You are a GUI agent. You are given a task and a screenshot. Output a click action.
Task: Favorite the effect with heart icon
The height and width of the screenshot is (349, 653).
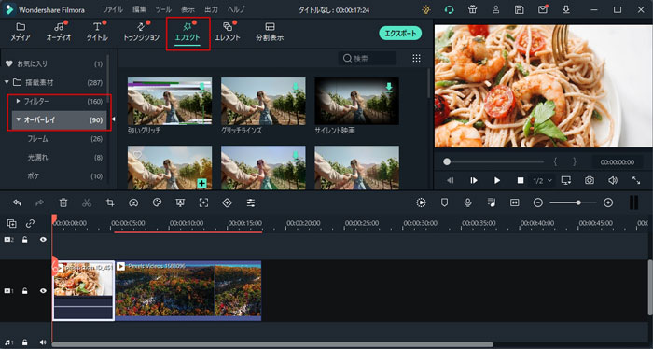click(137, 155)
